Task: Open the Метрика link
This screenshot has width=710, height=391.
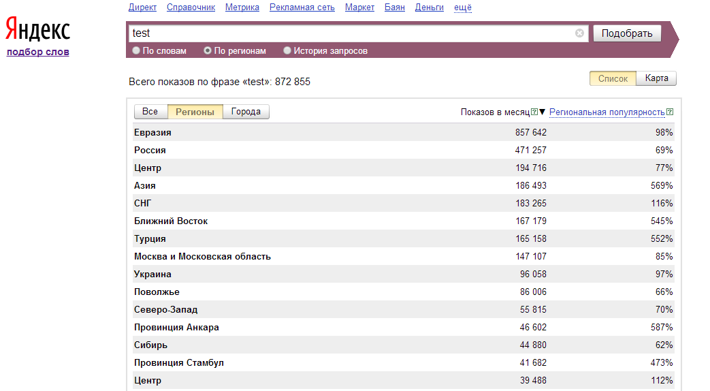Action: click(242, 7)
